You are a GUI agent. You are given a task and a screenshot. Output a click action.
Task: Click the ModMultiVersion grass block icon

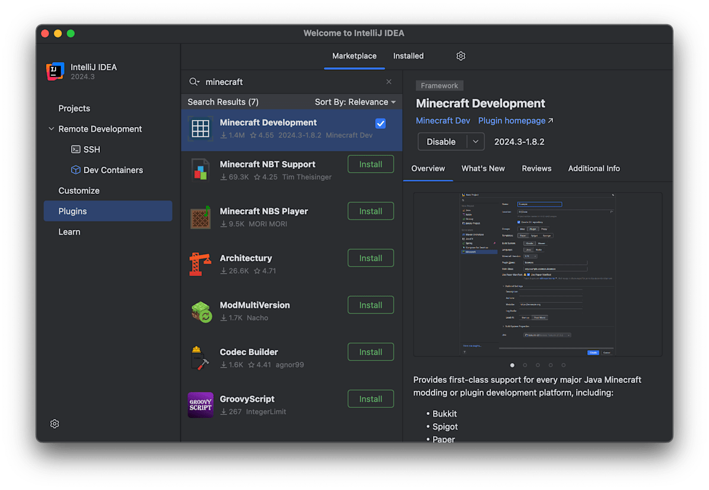click(200, 311)
